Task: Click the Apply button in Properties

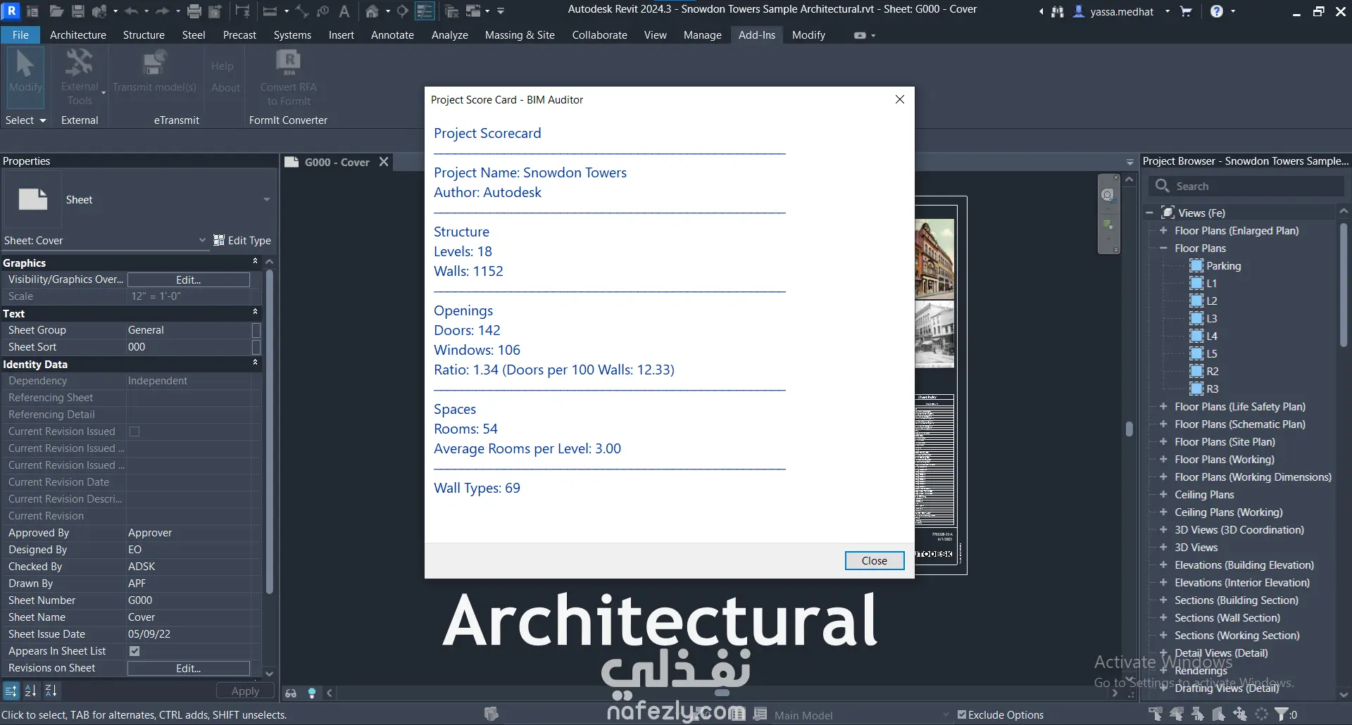Action: tap(245, 691)
